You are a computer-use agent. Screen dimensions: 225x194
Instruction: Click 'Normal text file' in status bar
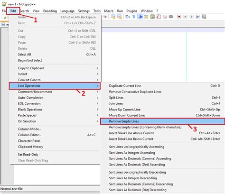click(12, 189)
